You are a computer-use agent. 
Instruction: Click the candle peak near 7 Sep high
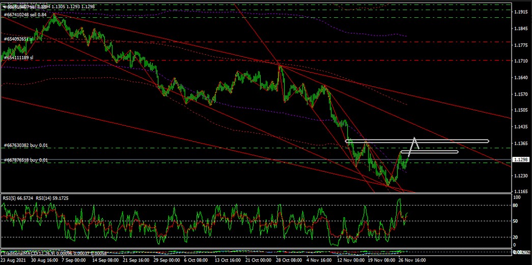click(x=55, y=15)
